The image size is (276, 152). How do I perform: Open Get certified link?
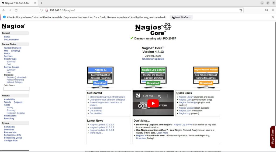[96, 113]
